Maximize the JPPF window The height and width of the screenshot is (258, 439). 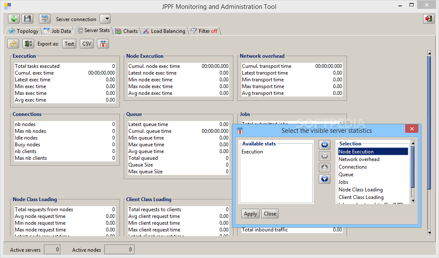click(x=411, y=5)
